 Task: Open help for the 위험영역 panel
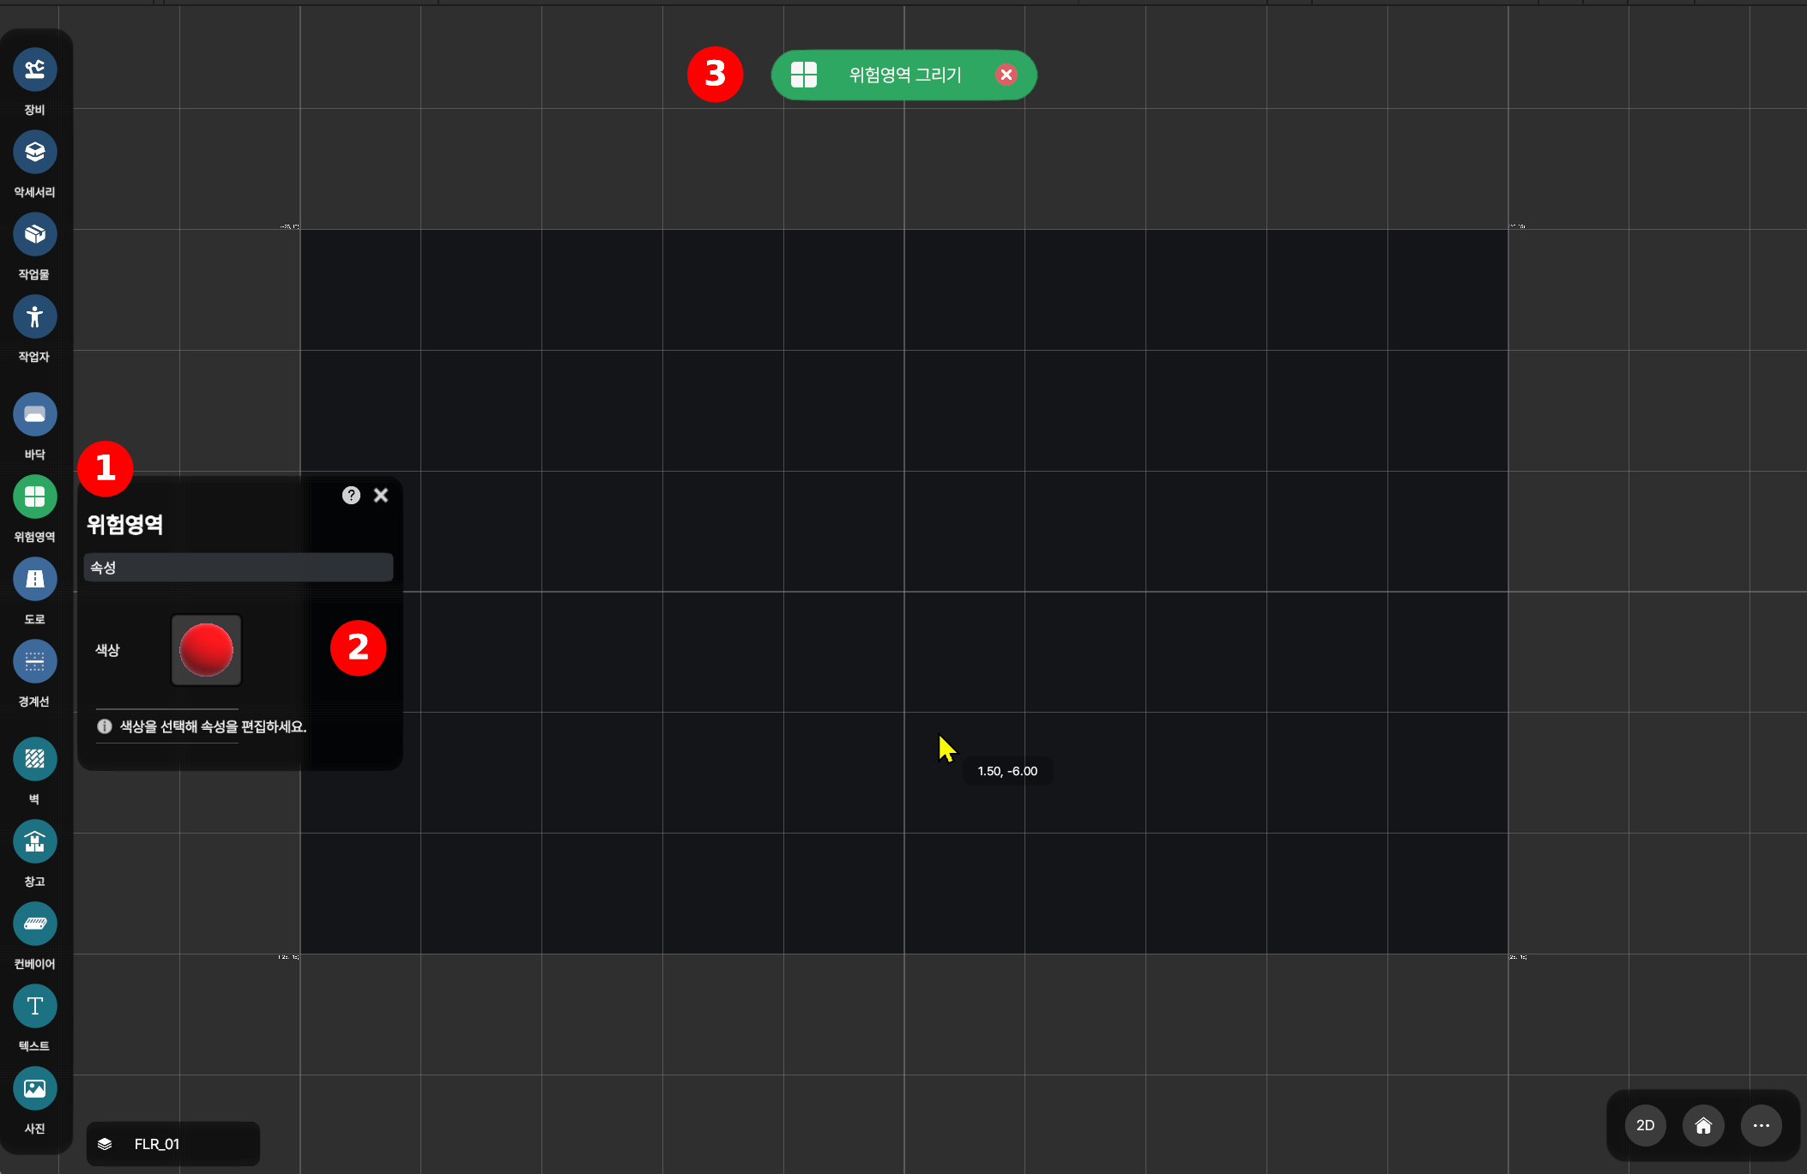pyautogui.click(x=351, y=495)
